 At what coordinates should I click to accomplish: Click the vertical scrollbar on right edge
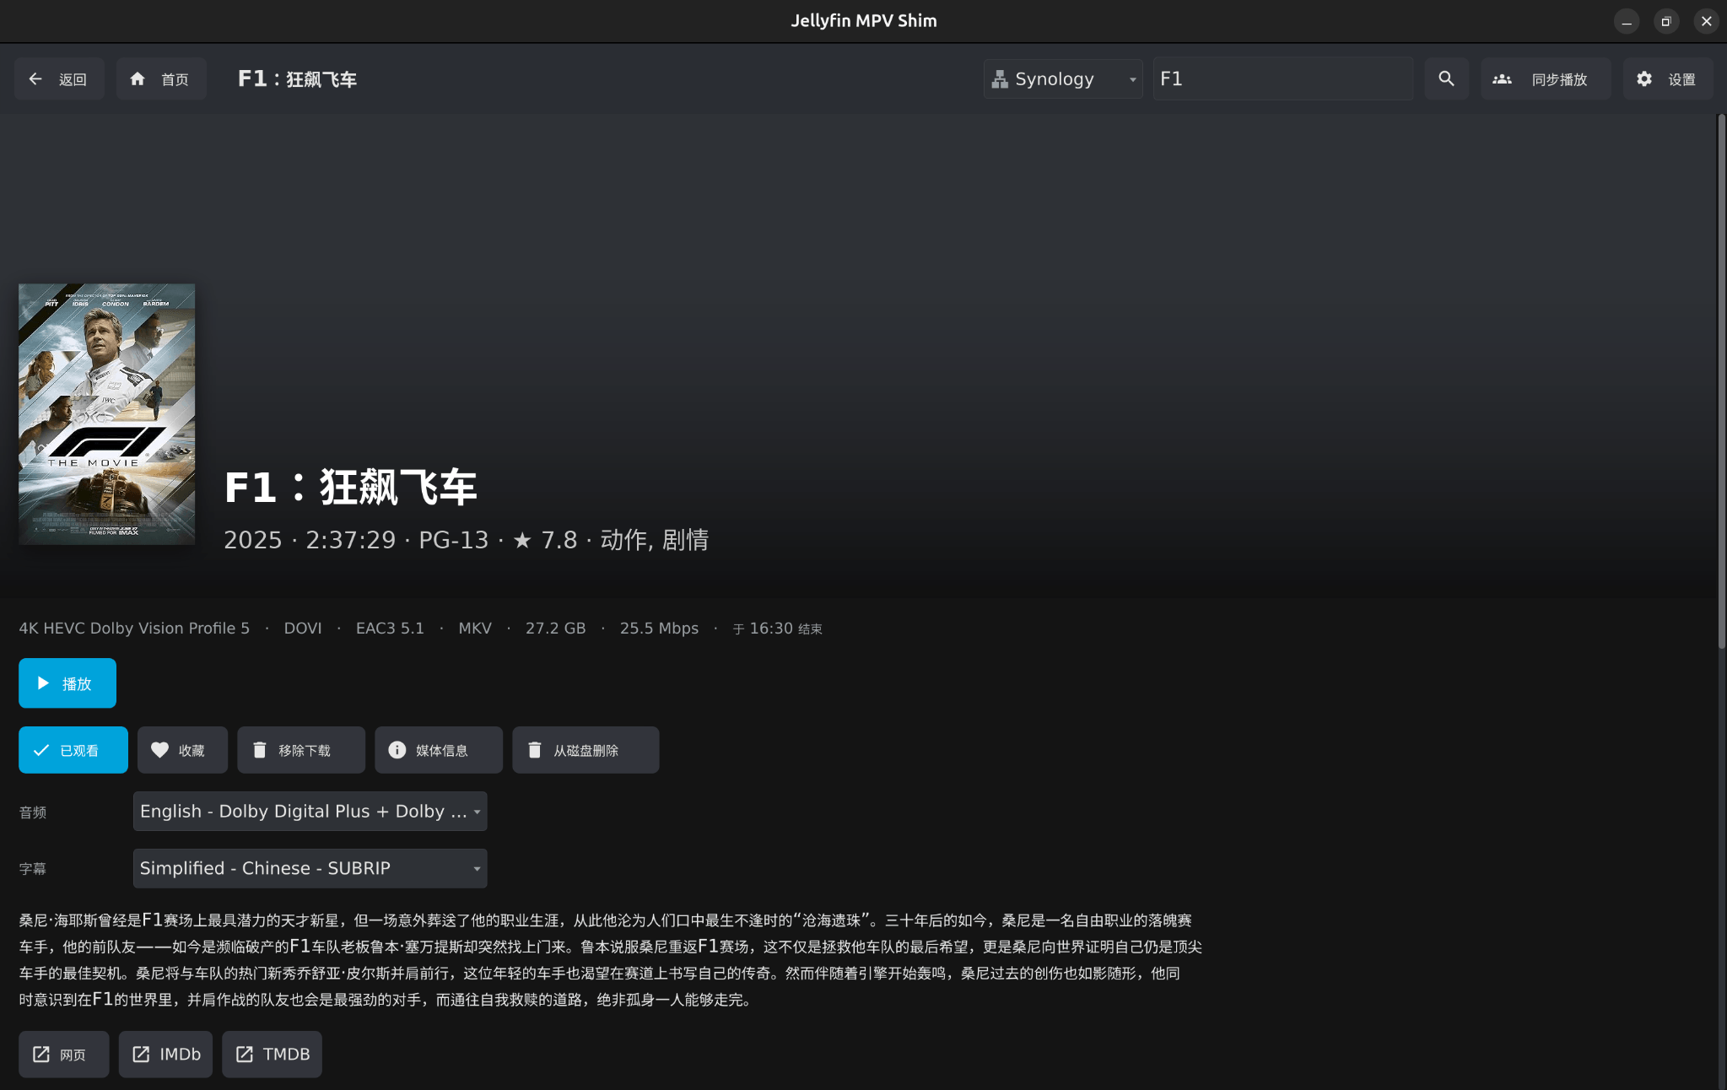point(1721,380)
